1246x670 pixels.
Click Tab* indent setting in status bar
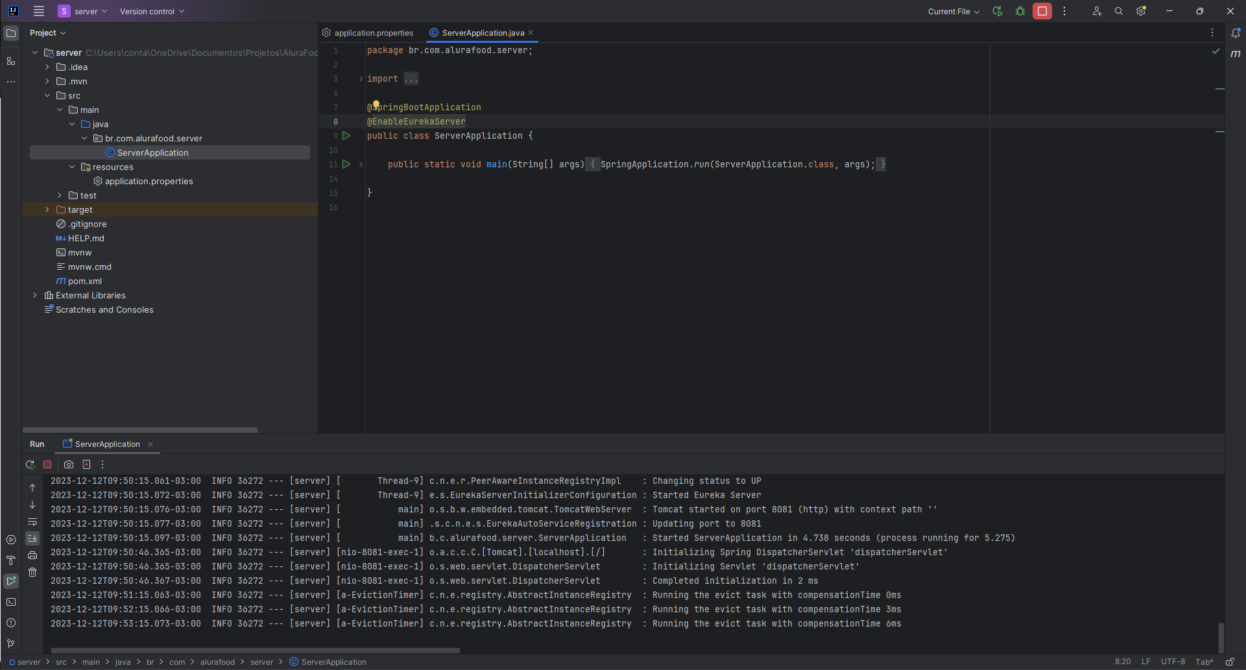point(1204,662)
